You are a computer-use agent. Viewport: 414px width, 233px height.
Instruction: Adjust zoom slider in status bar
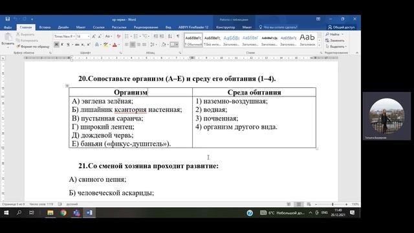[x=332, y=205]
